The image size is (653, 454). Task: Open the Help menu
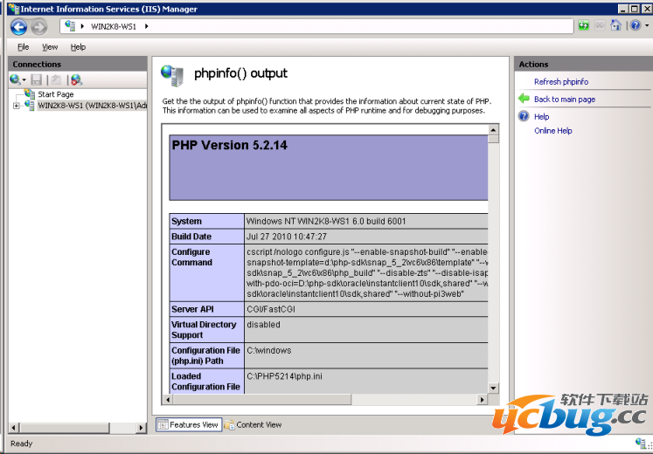[x=78, y=47]
